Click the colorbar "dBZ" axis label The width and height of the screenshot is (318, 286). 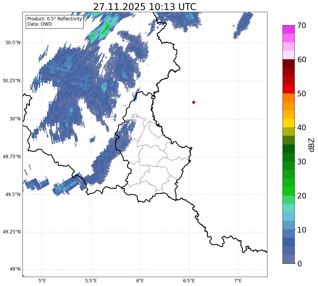click(x=312, y=144)
